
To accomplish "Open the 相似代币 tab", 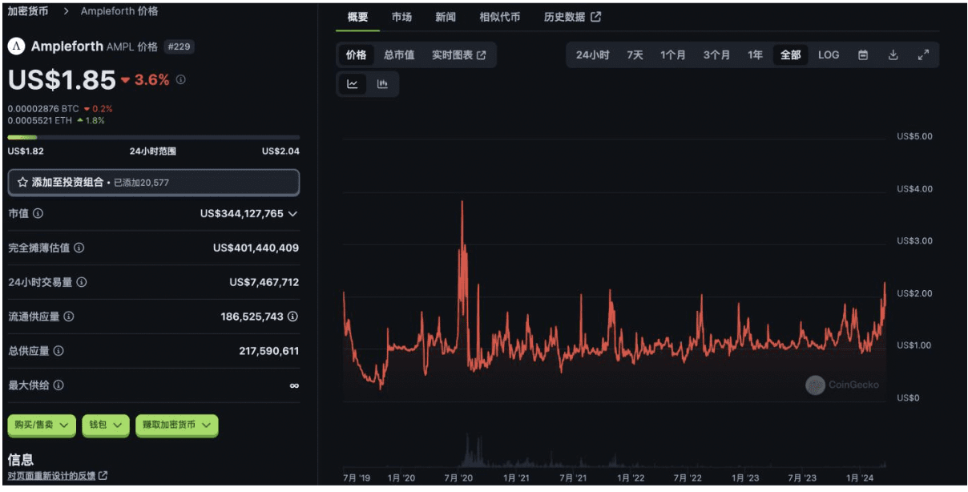I will (499, 17).
